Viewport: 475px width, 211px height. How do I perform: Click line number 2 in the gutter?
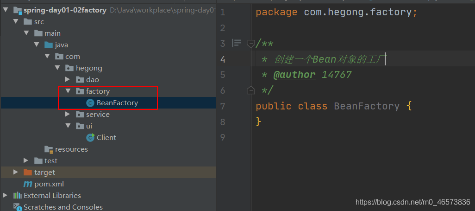tap(223, 28)
